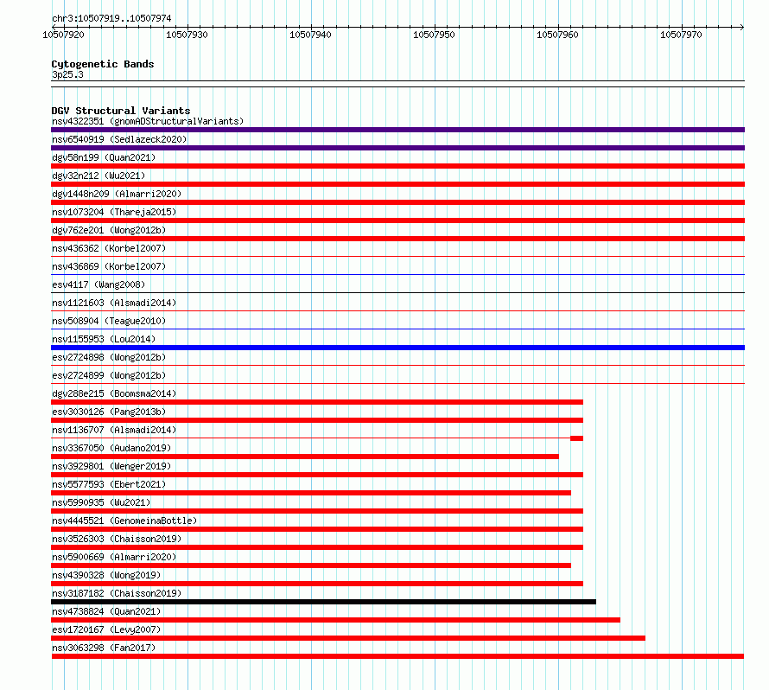Open nsv5577593 (Ebert2021) variant
The height and width of the screenshot is (690, 769).
(x=109, y=484)
